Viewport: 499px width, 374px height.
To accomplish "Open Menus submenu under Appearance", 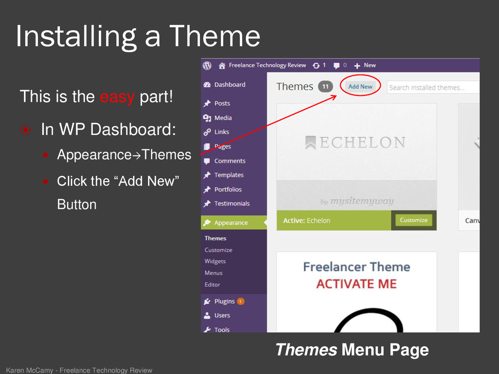I will [x=213, y=273].
